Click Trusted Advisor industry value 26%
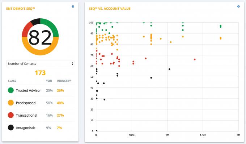This screenshot has width=246, height=144. tap(60, 90)
